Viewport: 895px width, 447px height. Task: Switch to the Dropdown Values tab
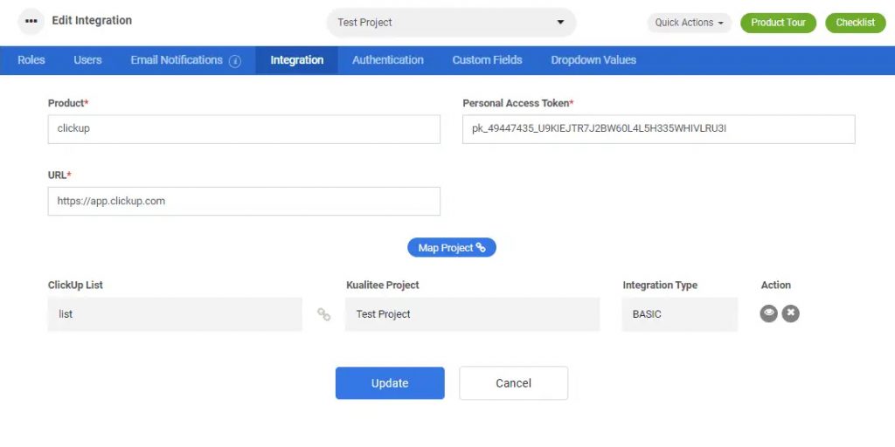[593, 60]
